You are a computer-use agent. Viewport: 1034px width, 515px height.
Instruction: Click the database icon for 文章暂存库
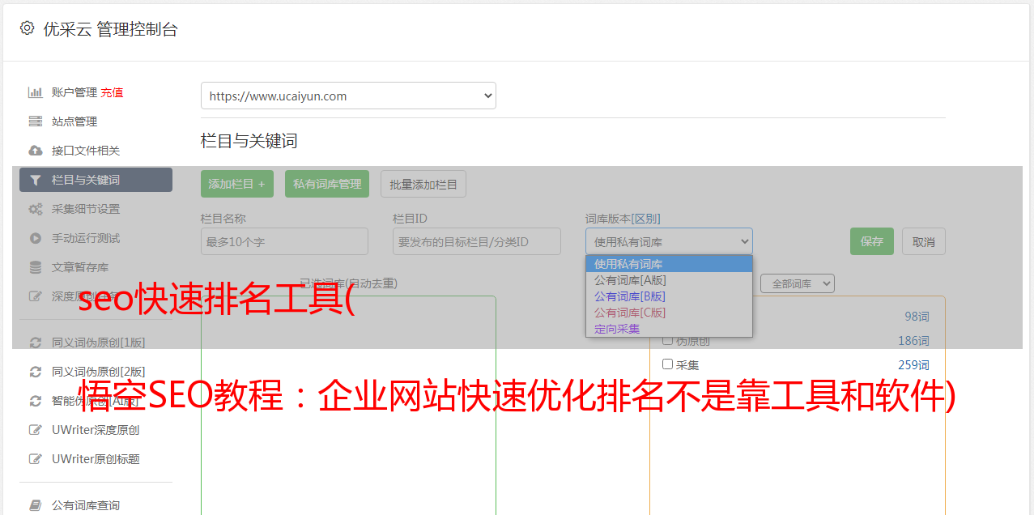point(36,267)
